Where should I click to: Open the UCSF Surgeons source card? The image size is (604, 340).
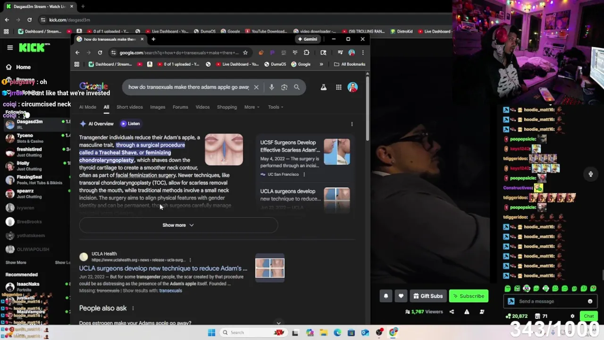point(305,159)
